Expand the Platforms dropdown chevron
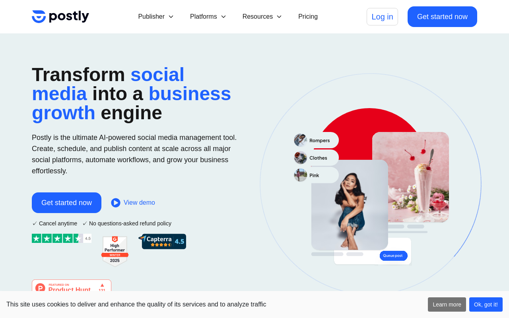Screen dimensions: 509x318 tap(223, 17)
